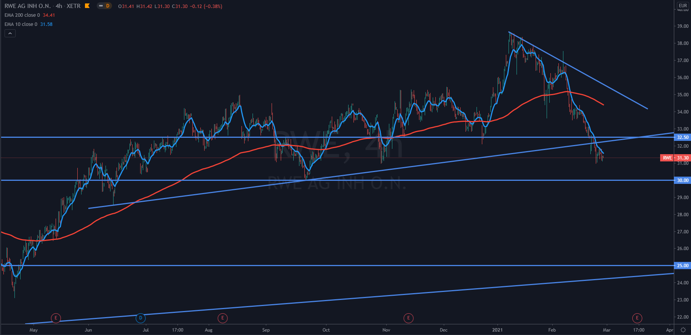691x335 pixels.
Task: Click the 39.00 tick on price axis
Action: [683, 26]
